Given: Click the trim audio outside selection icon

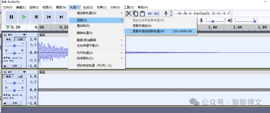Looking at the screenshot, I should [149, 13].
